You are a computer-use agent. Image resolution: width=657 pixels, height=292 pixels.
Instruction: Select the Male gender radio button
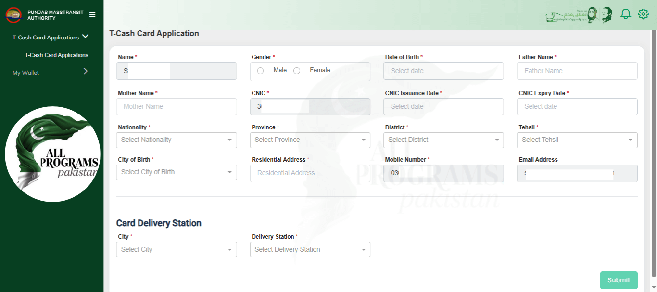(x=260, y=71)
